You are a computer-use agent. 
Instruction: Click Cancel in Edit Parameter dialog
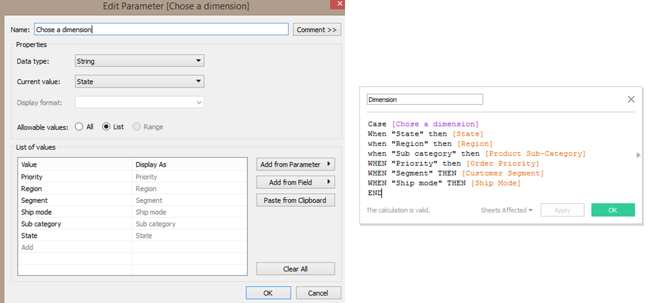coord(318,293)
